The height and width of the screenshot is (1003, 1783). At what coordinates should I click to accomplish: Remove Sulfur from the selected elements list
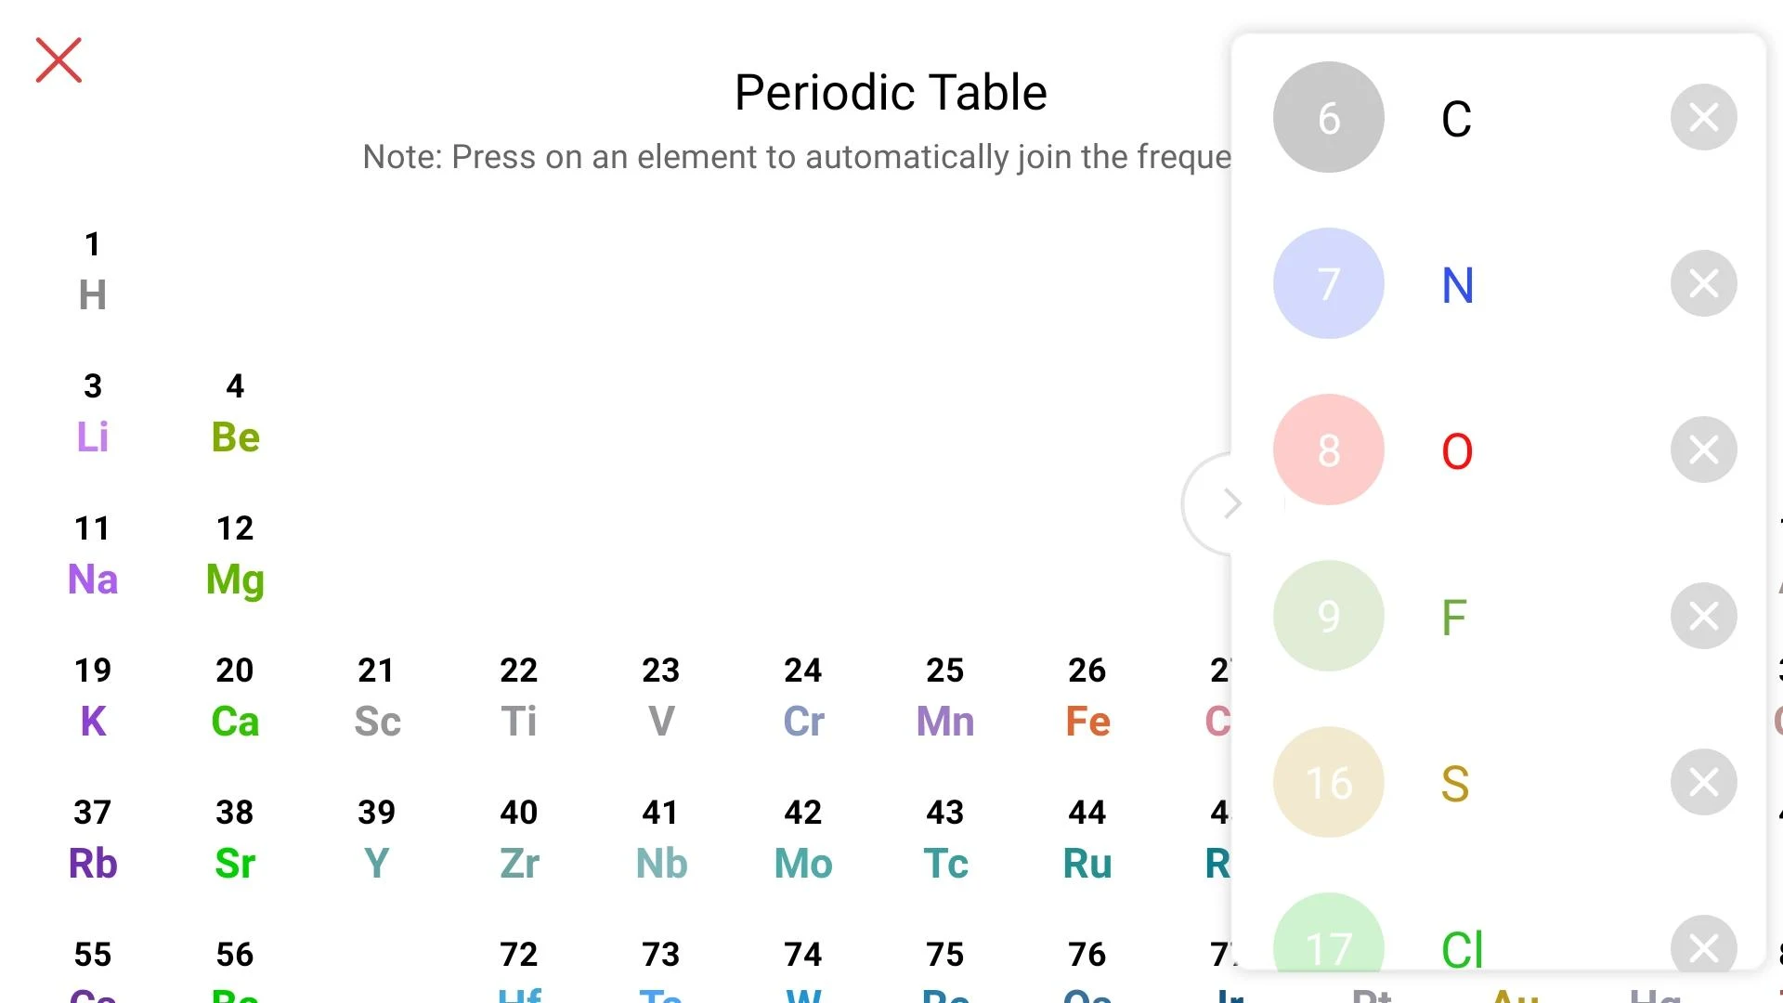coord(1703,782)
